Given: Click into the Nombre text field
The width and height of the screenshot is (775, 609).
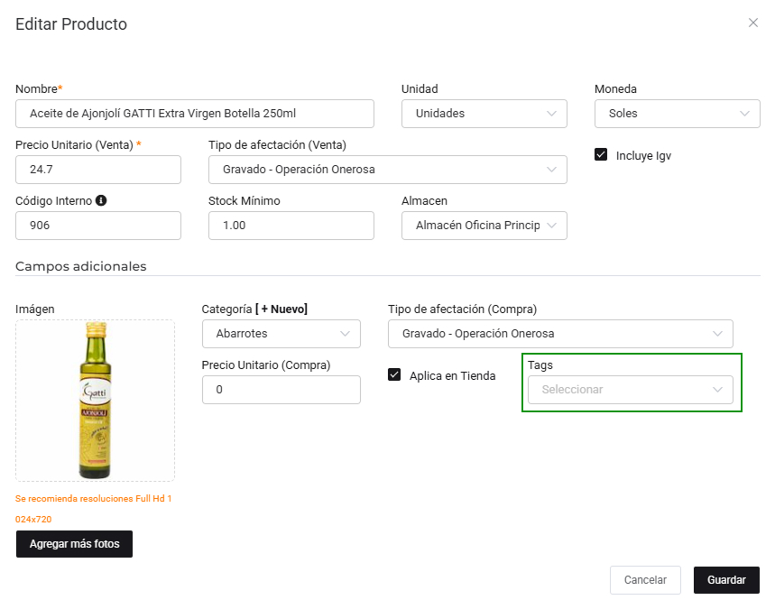Looking at the screenshot, I should [194, 114].
